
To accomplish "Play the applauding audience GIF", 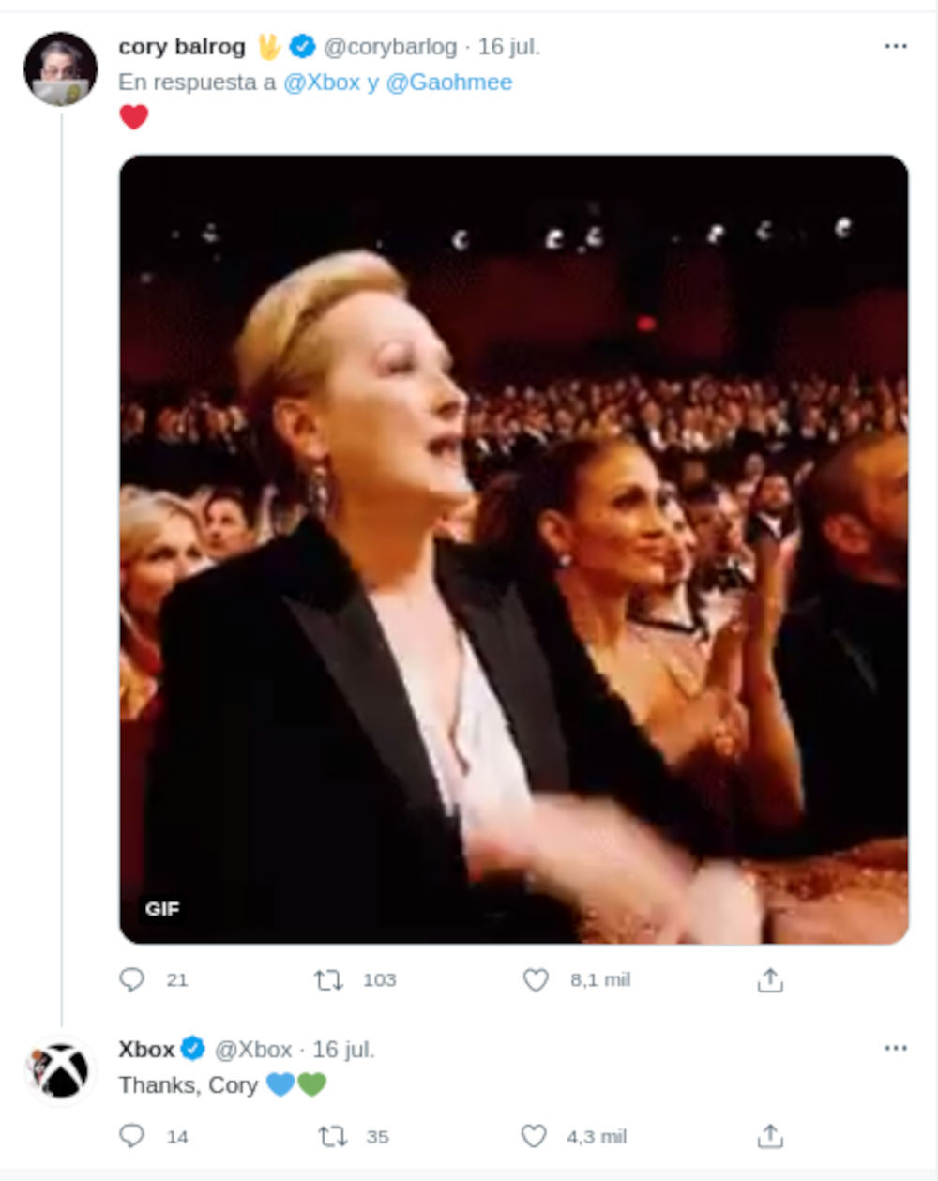I will (x=514, y=549).
